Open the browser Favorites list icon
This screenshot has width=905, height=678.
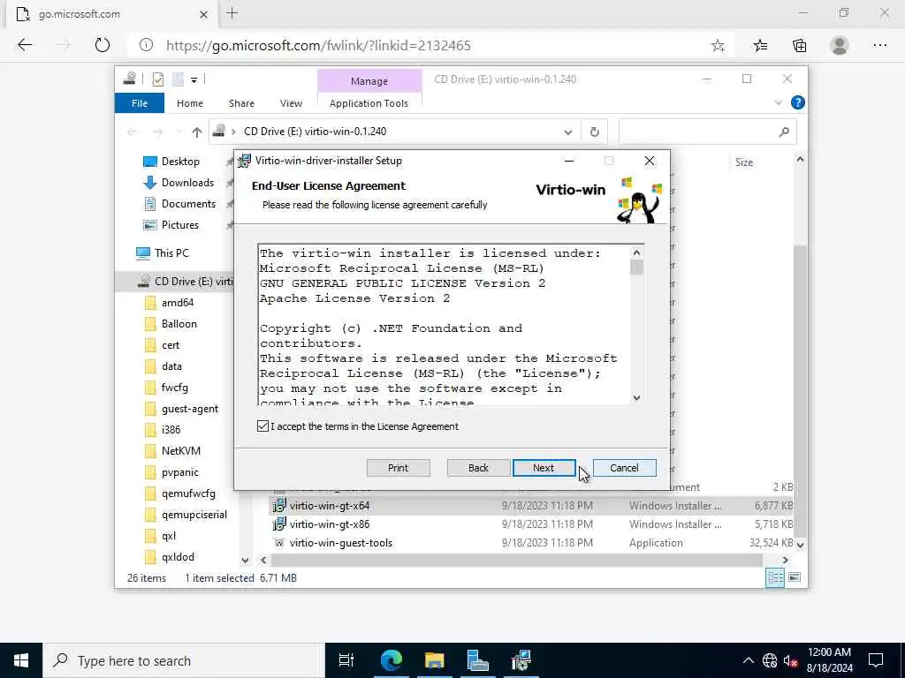760,46
